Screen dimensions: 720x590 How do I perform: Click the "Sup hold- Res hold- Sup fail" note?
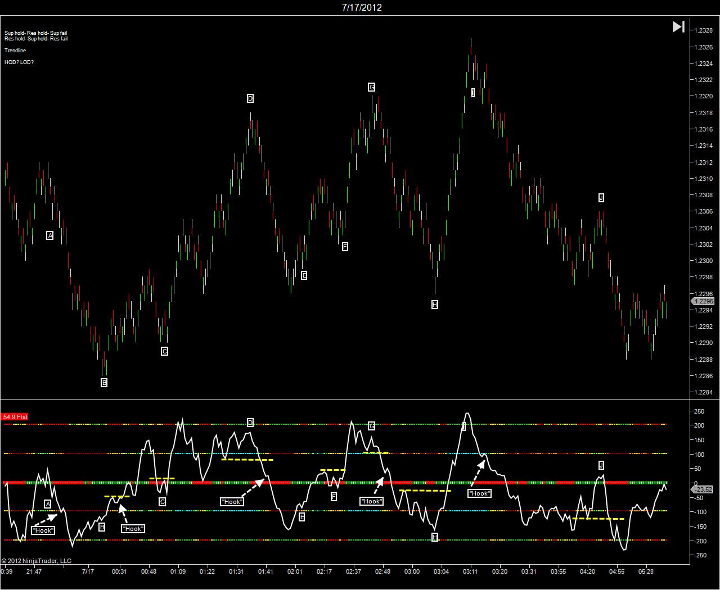click(36, 33)
